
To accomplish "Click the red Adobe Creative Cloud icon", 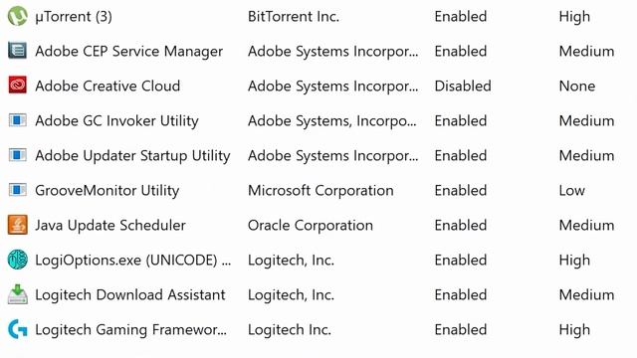I will (18, 86).
